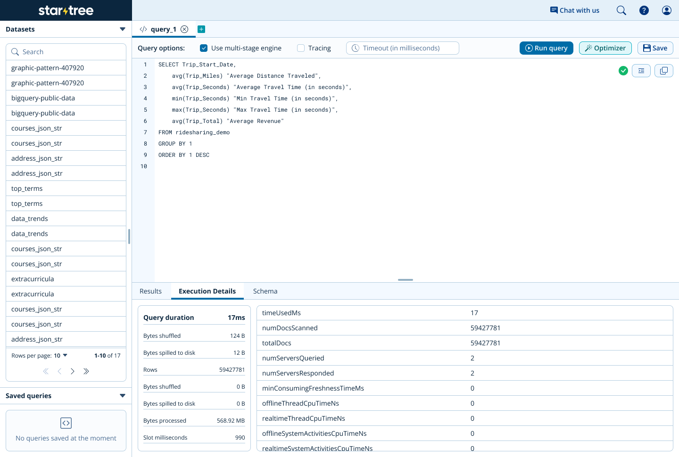Open the Optimizer
The width and height of the screenshot is (679, 457).
(605, 48)
